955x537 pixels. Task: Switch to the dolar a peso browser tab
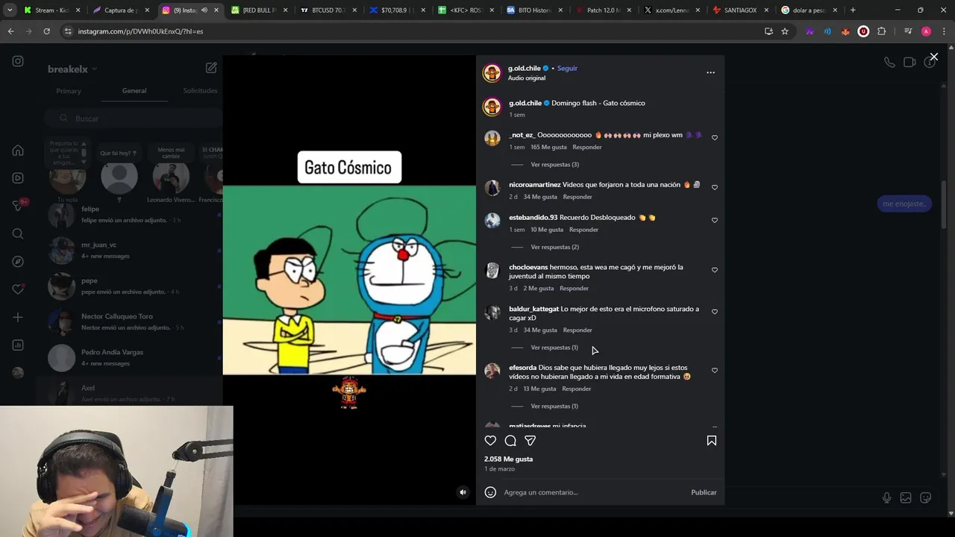click(x=809, y=10)
